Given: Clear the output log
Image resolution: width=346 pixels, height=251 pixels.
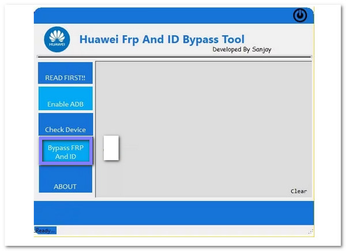Looking at the screenshot, I should pos(298,191).
